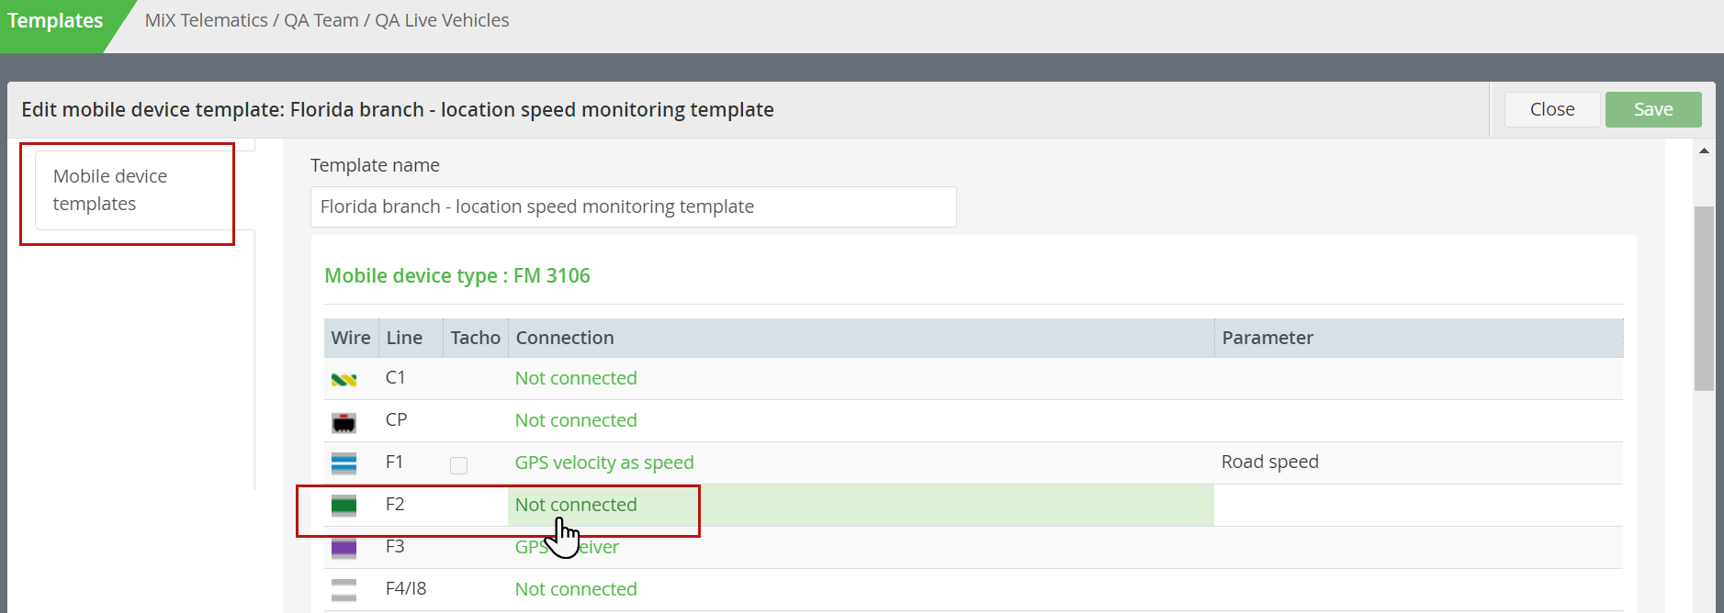The image size is (1724, 613).
Task: Open the Templates tab
Action: (x=55, y=20)
